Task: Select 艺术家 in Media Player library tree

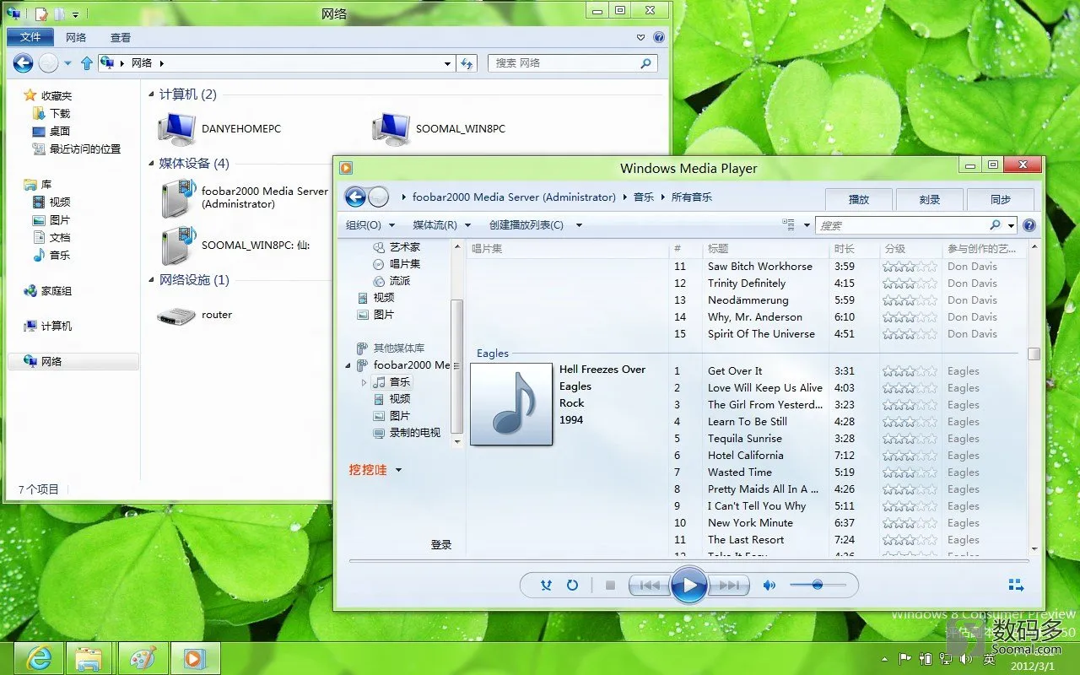Action: [x=404, y=247]
